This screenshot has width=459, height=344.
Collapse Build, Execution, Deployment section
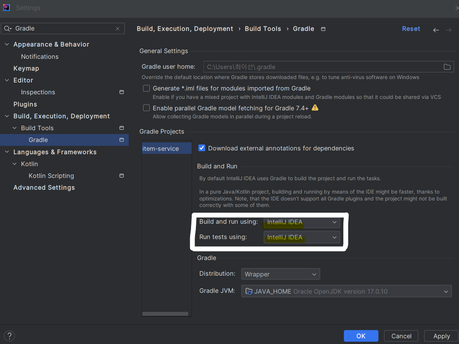[x=7, y=116]
